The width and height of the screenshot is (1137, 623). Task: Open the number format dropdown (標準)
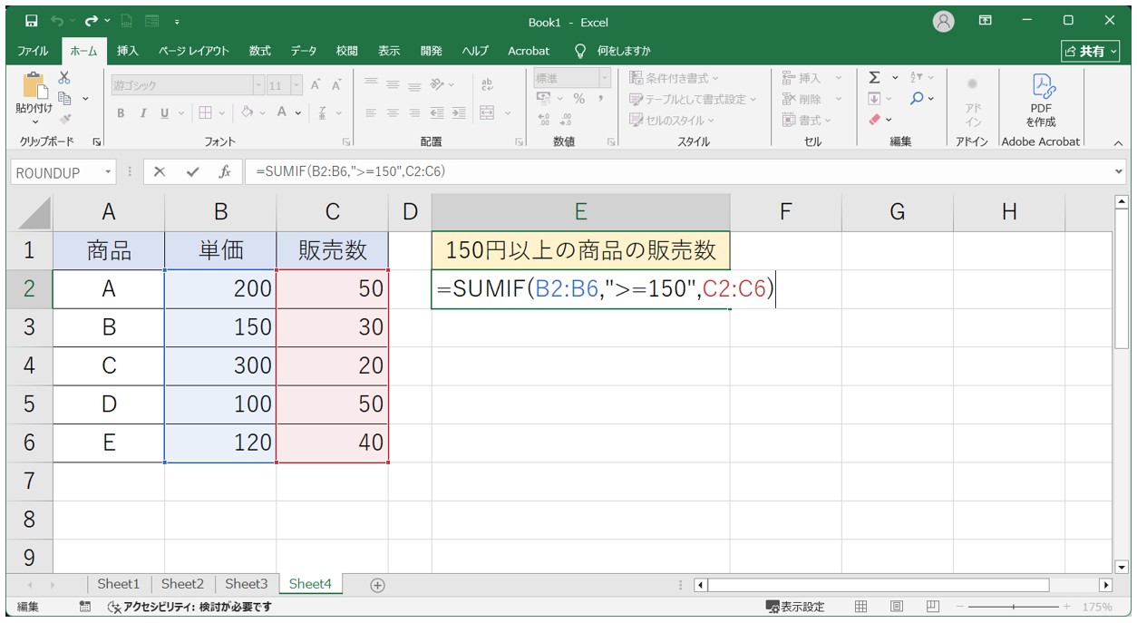click(x=605, y=78)
